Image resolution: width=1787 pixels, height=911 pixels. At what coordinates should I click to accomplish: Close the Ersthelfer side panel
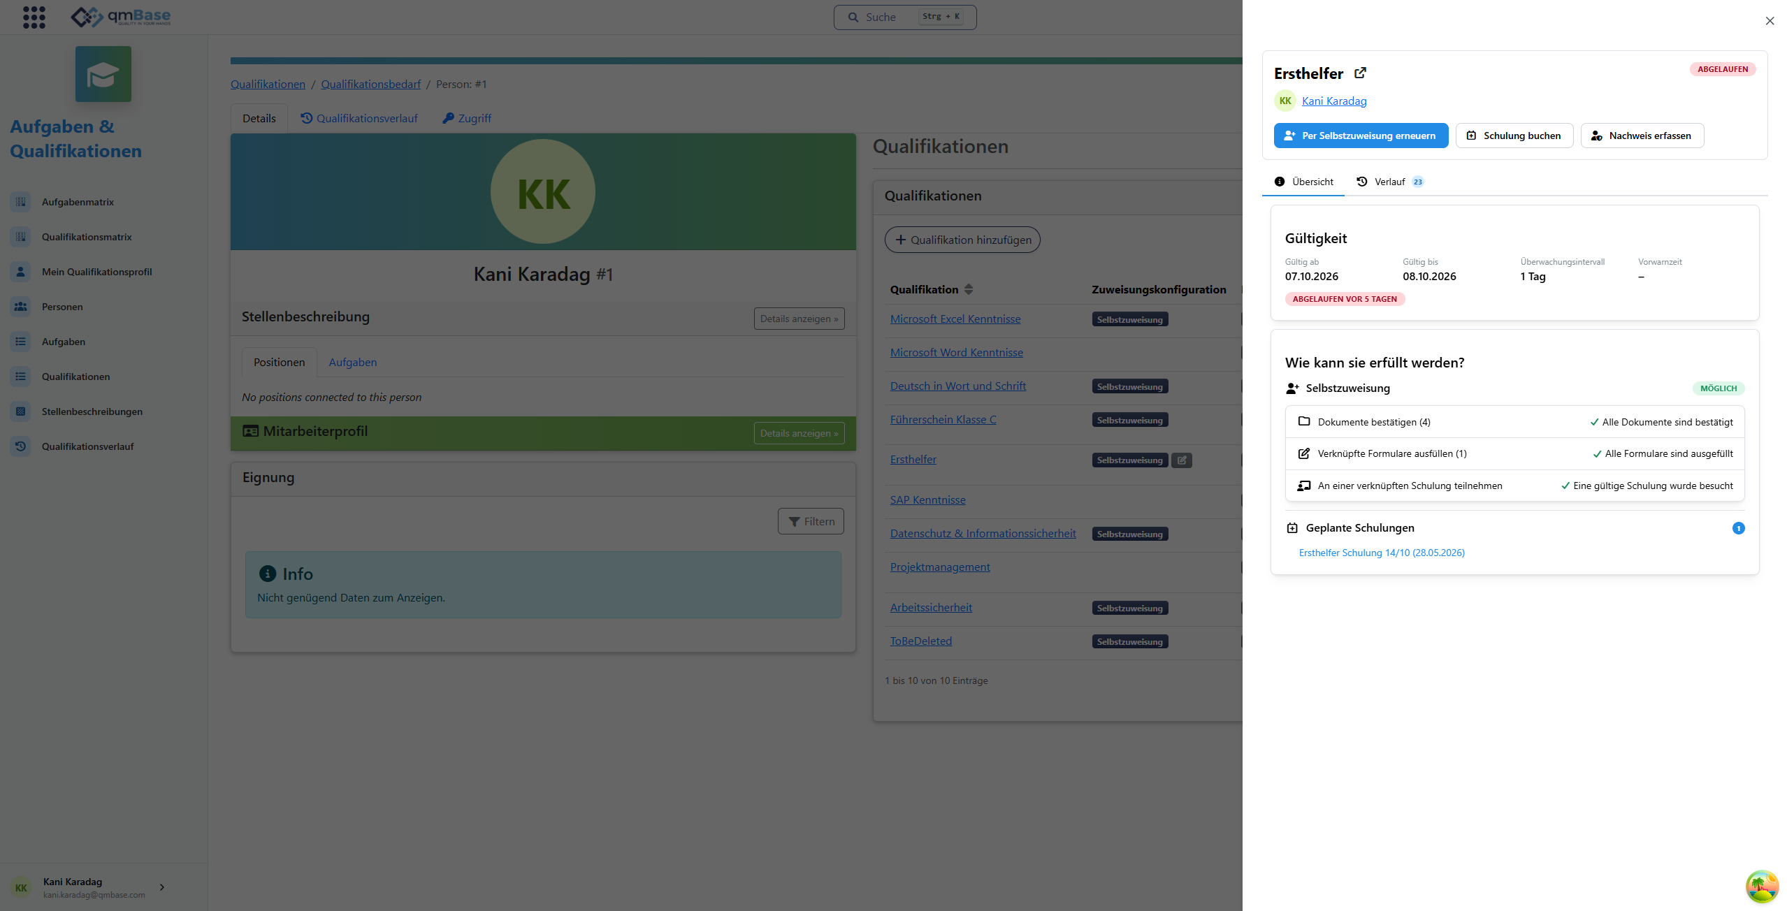pyautogui.click(x=1770, y=21)
